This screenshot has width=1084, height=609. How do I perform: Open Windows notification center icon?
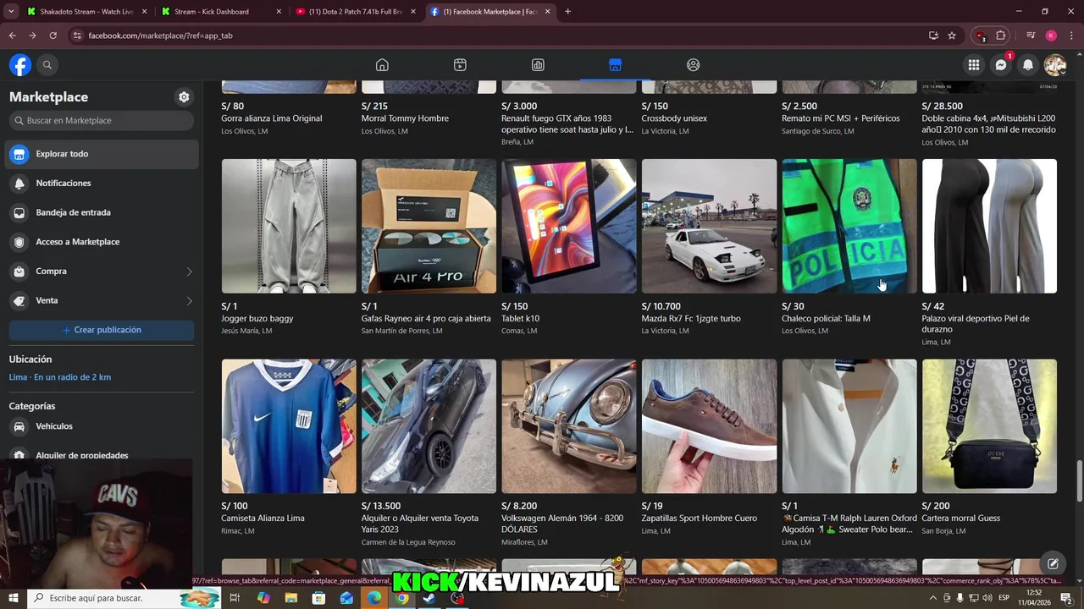[1065, 598]
